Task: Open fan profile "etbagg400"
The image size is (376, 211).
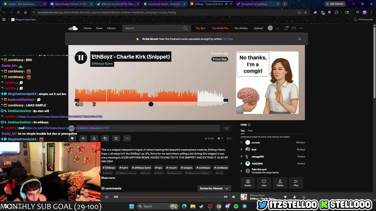Action: pos(258,156)
